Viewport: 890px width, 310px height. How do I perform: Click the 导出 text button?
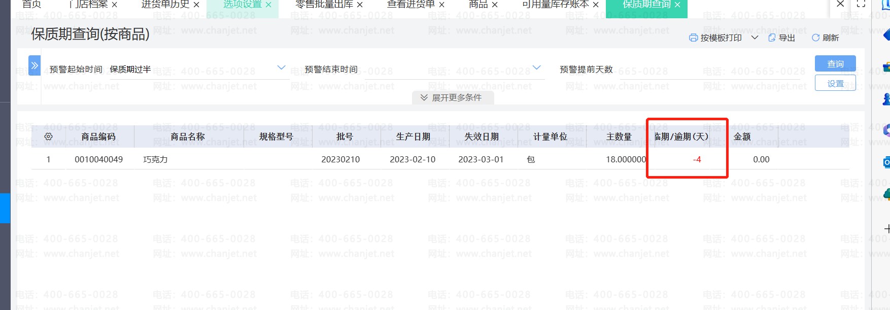tap(787, 38)
